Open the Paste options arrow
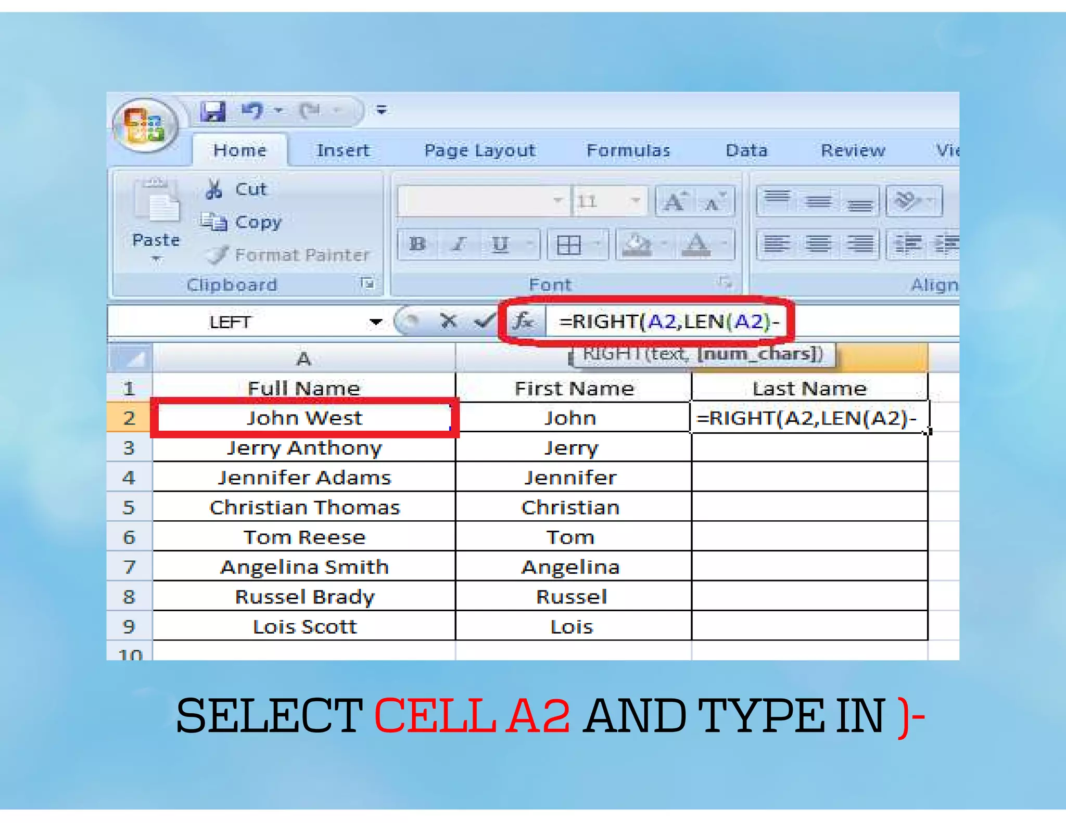Viewport: 1066px width, 823px height. (156, 259)
